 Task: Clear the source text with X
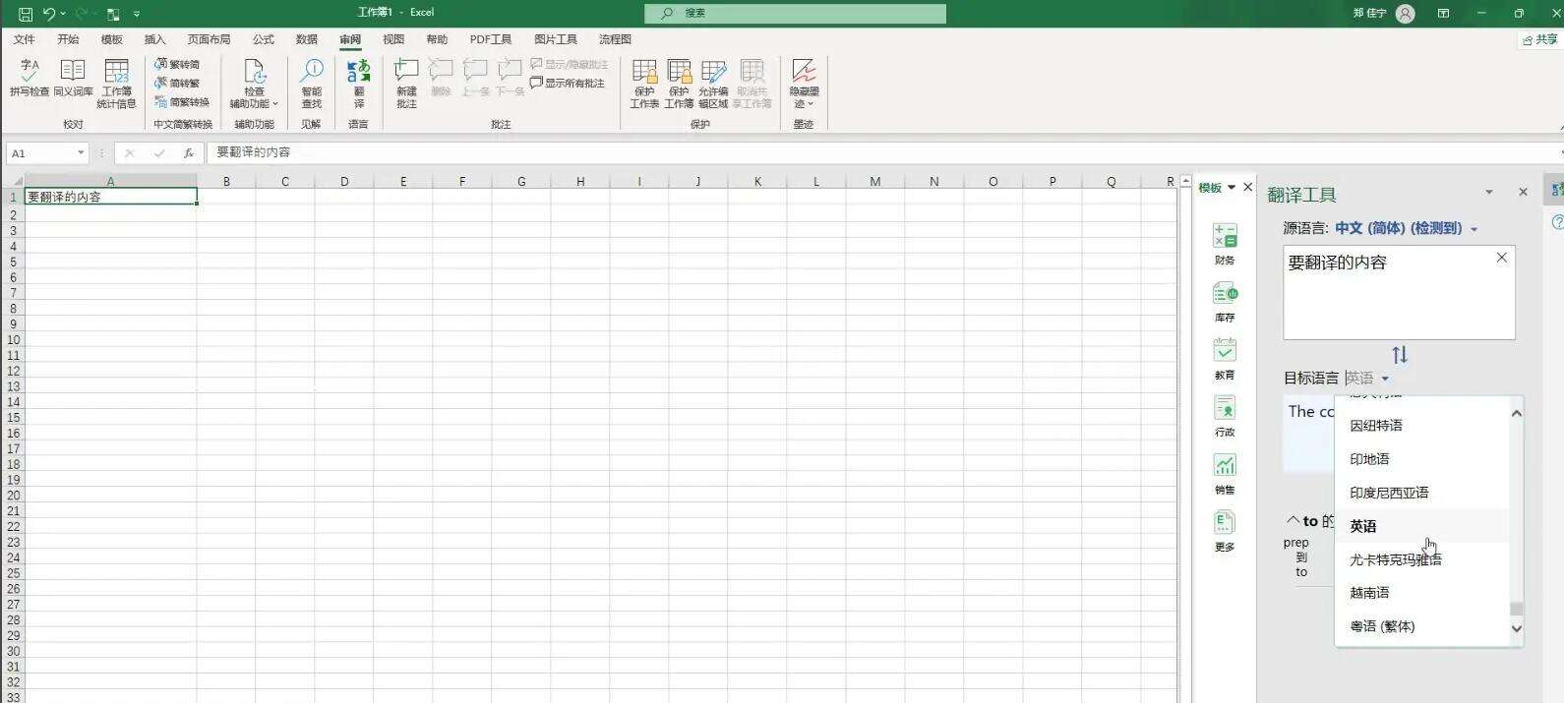tap(1501, 258)
